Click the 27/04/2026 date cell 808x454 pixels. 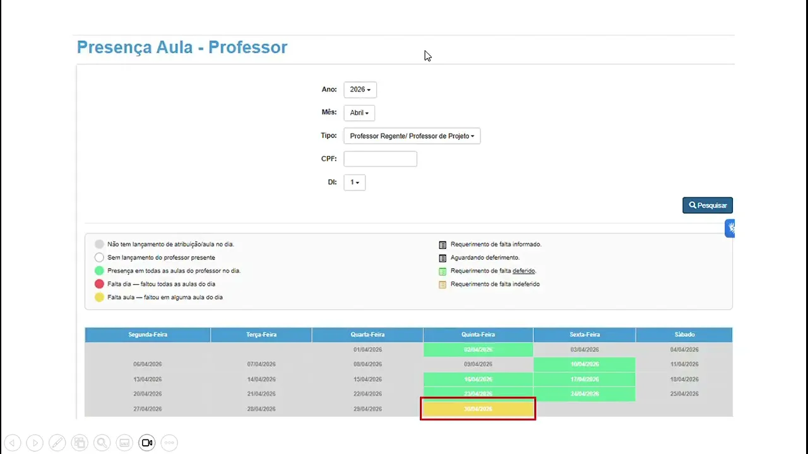coord(148,409)
